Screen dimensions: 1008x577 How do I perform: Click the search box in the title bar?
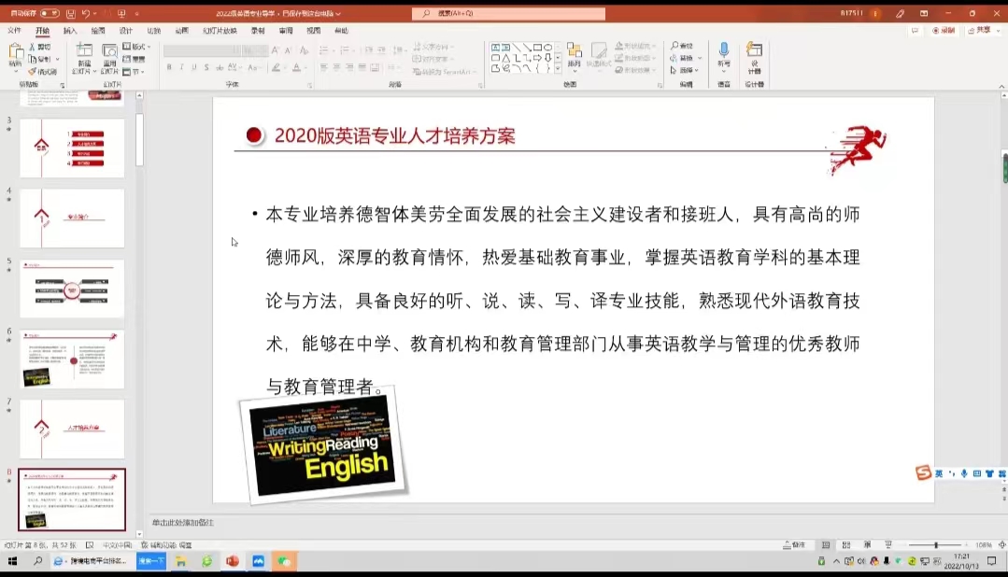(508, 13)
